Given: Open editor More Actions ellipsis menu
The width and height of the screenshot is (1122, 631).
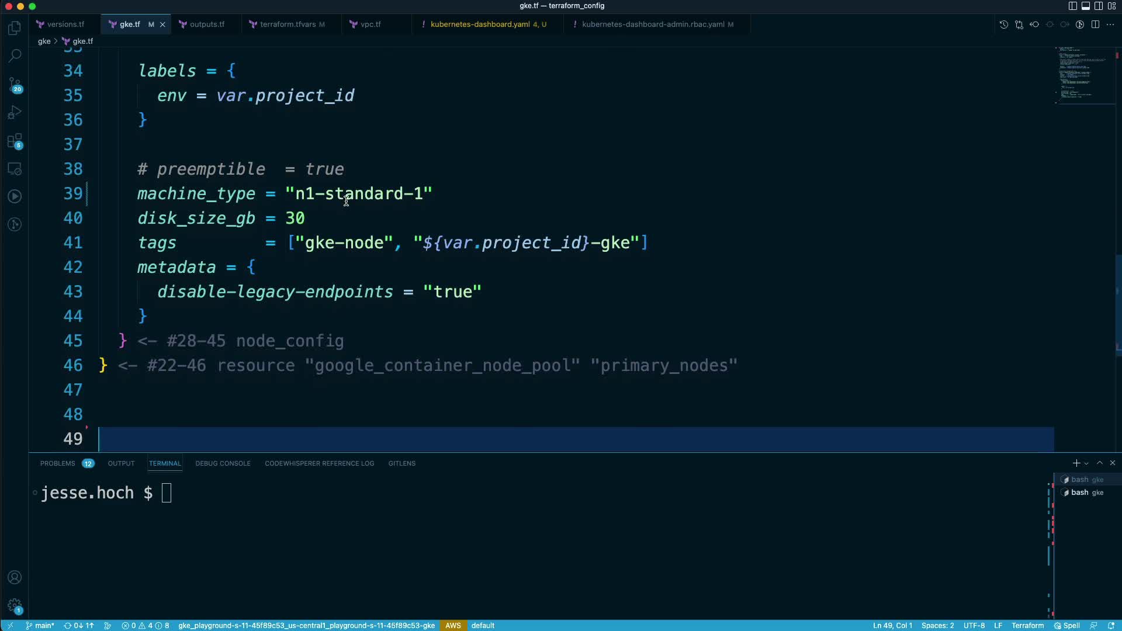Looking at the screenshot, I should (x=1110, y=25).
